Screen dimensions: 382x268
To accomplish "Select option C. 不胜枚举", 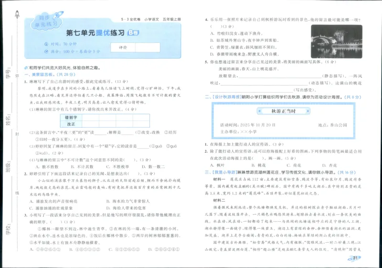I will click(117, 166).
